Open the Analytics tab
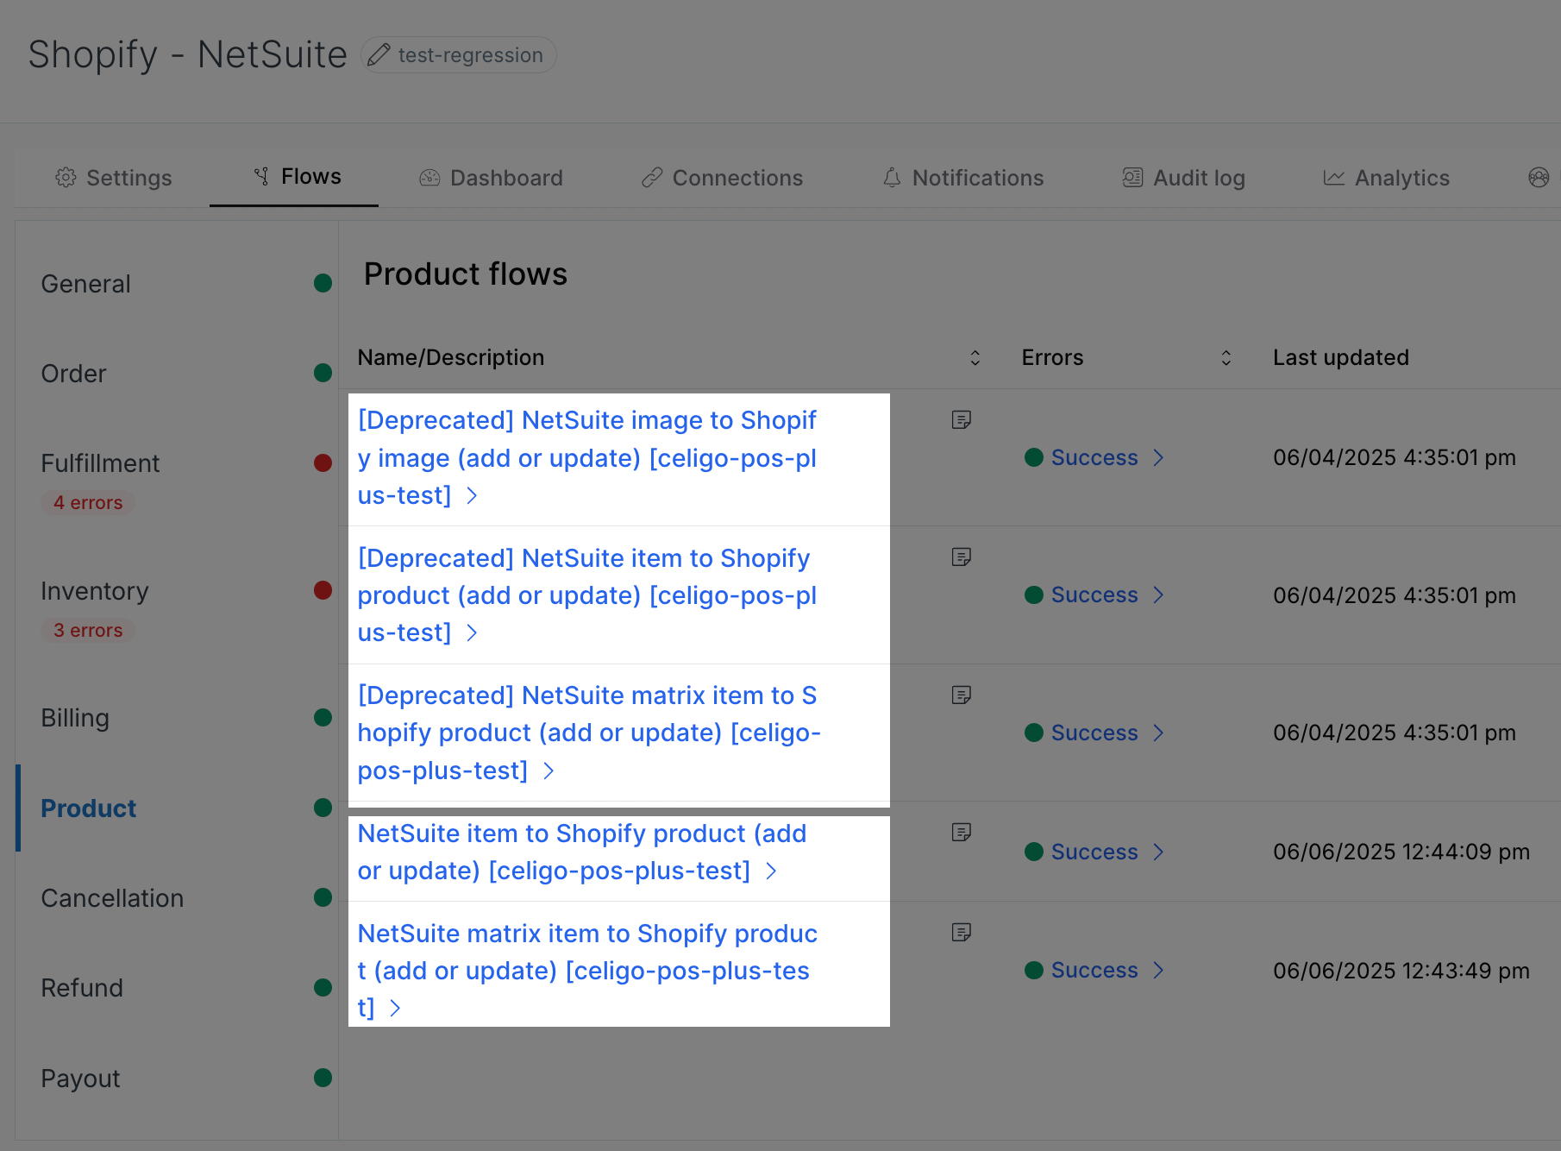The image size is (1561, 1151). pos(1401,178)
